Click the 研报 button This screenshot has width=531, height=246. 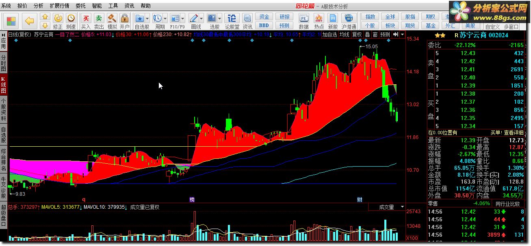click(x=285, y=17)
